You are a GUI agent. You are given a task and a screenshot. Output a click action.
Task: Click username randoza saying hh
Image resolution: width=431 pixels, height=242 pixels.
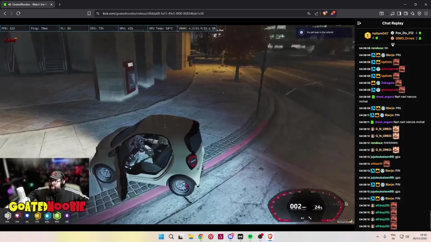click(377, 48)
